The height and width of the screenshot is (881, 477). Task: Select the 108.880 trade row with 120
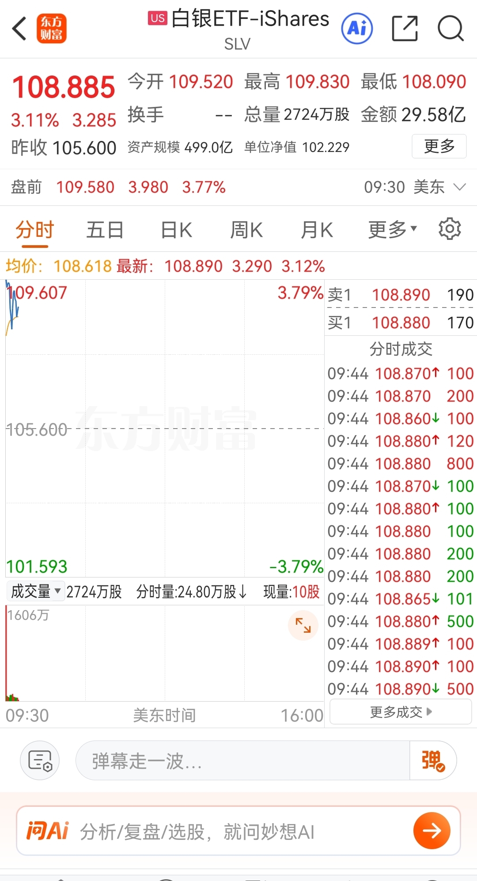click(x=401, y=441)
